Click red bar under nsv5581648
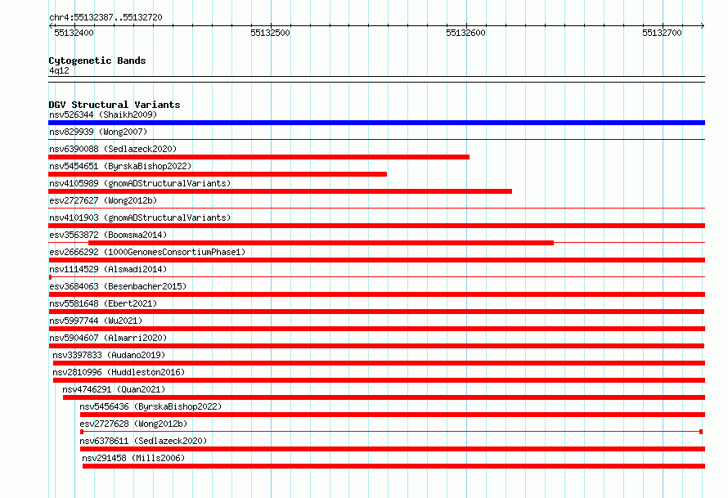The height and width of the screenshot is (498, 728). pos(376,312)
